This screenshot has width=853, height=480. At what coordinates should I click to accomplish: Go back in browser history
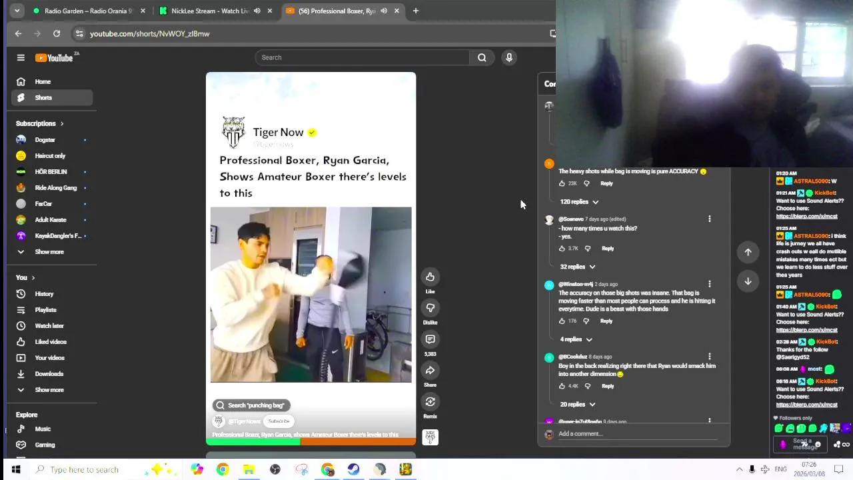(18, 33)
